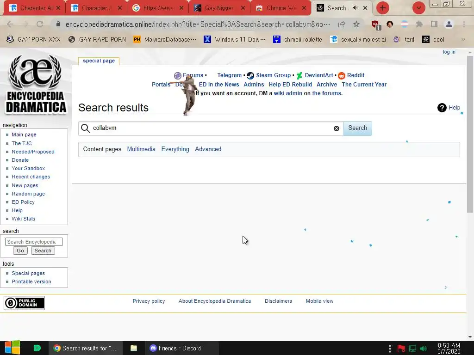The width and height of the screenshot is (474, 355).
Task: Open the Windows Start button
Action: tap(12, 348)
